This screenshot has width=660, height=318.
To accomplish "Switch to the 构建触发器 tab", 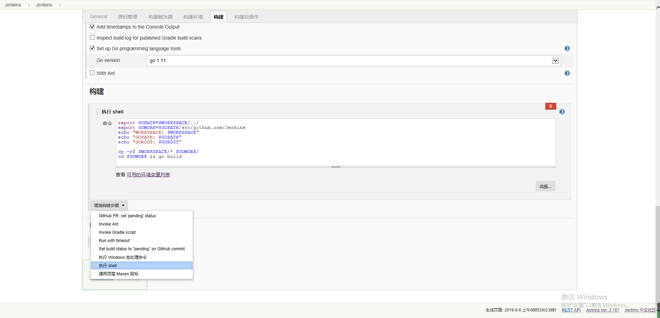I will point(160,17).
